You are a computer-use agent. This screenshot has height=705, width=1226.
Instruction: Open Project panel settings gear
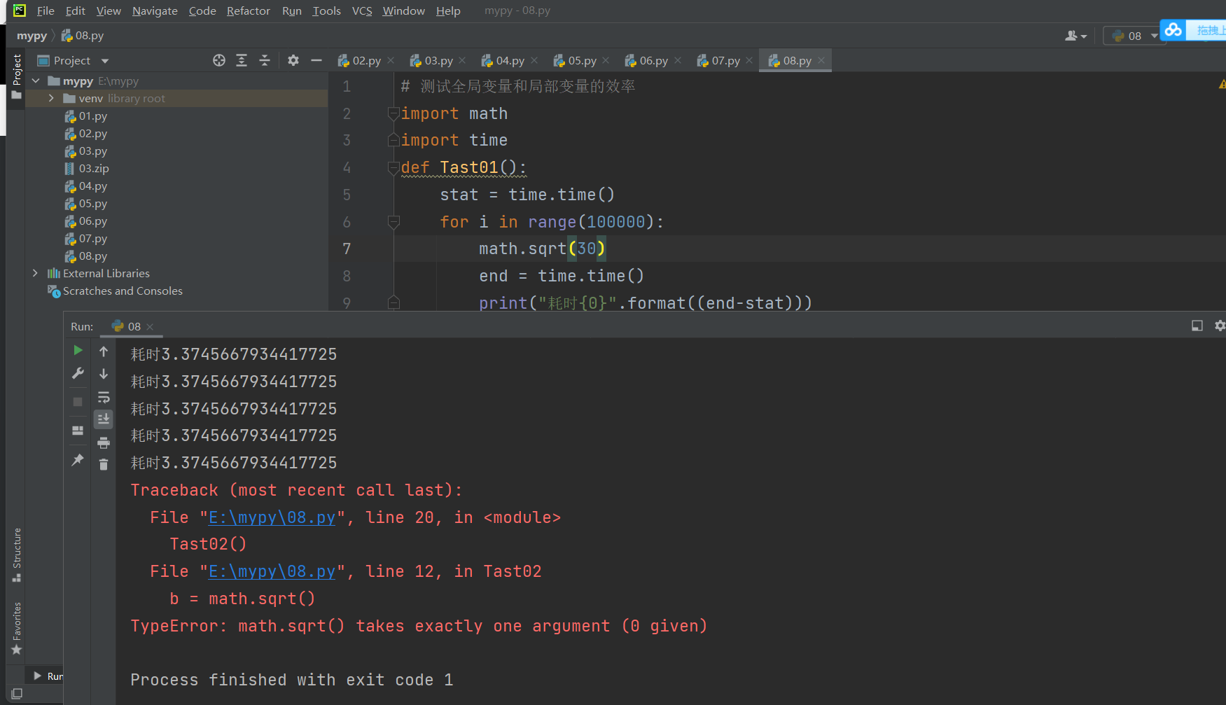[293, 60]
